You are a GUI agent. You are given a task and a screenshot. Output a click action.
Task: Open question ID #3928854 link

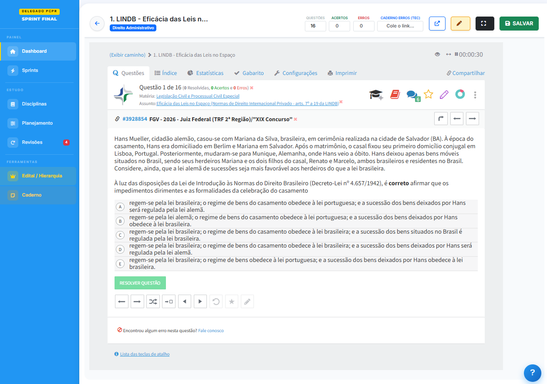pos(135,119)
